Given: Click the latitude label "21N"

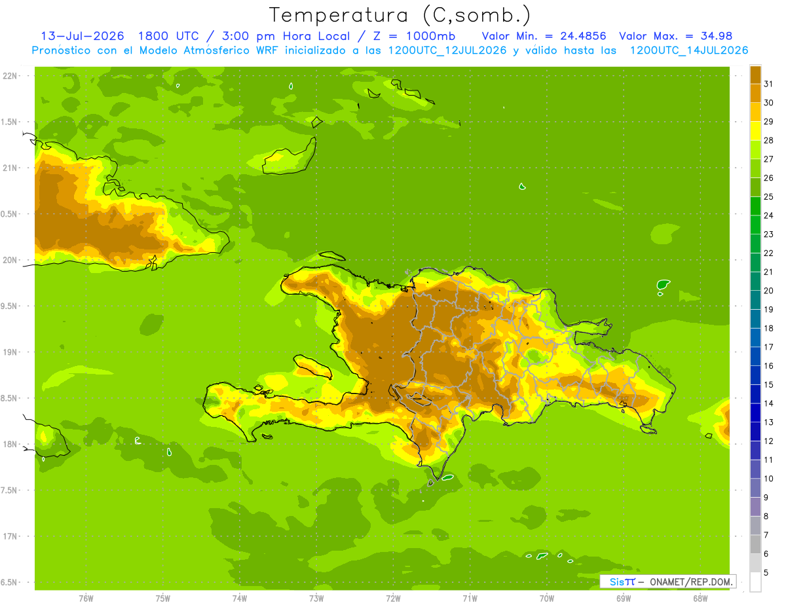Looking at the screenshot, I should [10, 168].
